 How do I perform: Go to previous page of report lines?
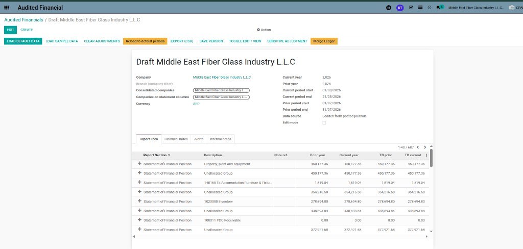[x=418, y=147]
